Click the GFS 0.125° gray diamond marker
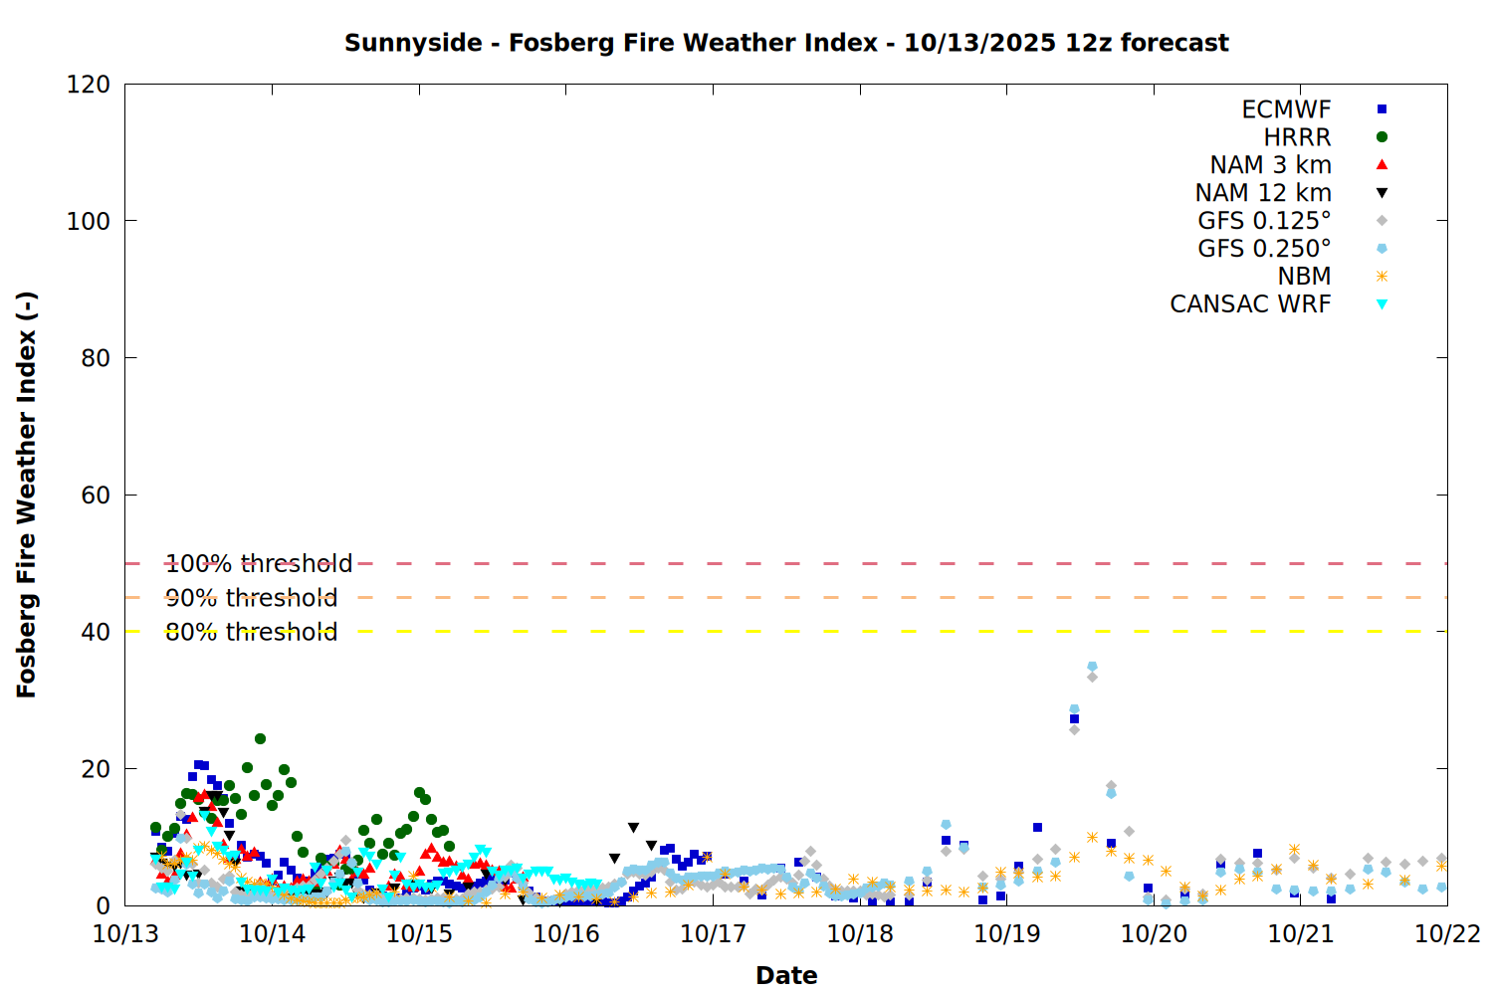Image resolution: width=1493 pixels, height=995 pixels. [x=1382, y=221]
